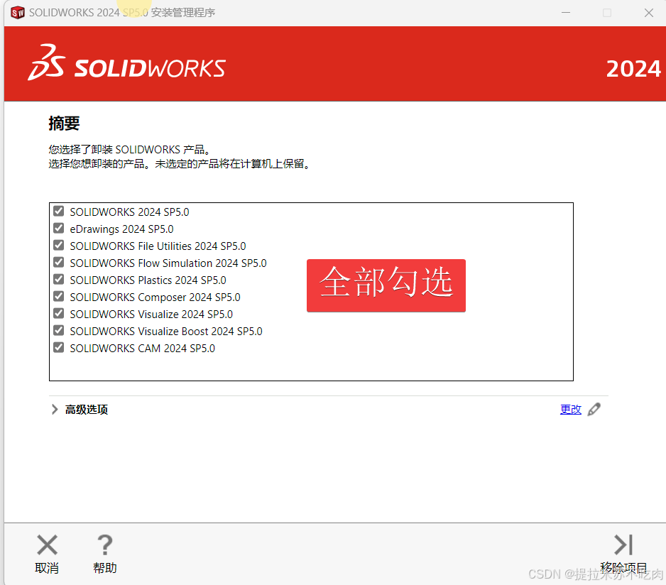Screen dimensions: 666x585
Task: Click the 更改 link
Action: [570, 409]
